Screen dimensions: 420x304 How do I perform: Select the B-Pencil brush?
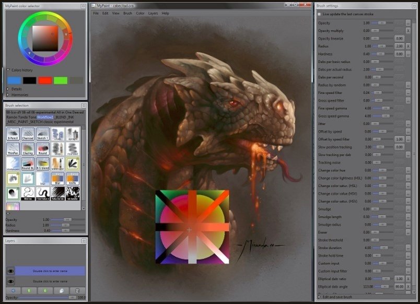13,134
